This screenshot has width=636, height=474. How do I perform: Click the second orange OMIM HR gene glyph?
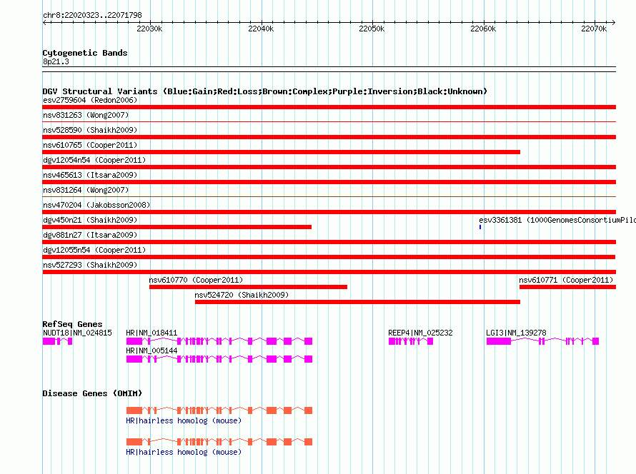[219, 442]
